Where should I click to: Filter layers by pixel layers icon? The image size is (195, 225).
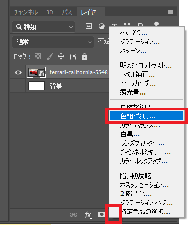[89, 26]
